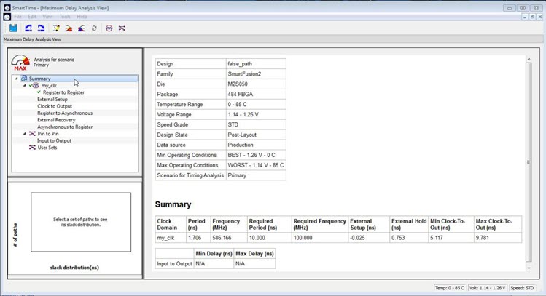Select Clock to Output in tree
The width and height of the screenshot is (546, 296).
tap(55, 106)
